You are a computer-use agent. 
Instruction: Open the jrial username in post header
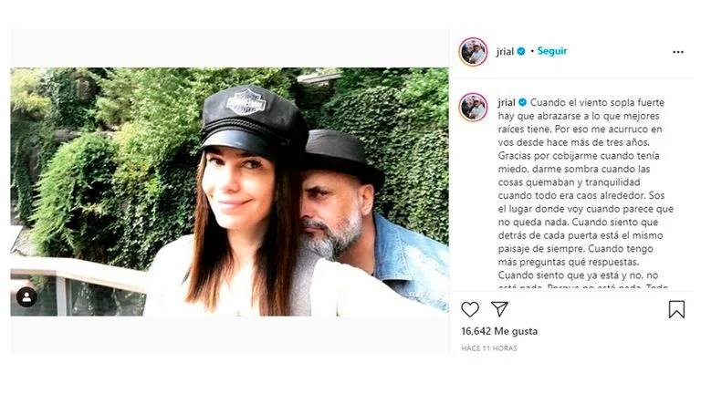pyautogui.click(x=505, y=51)
